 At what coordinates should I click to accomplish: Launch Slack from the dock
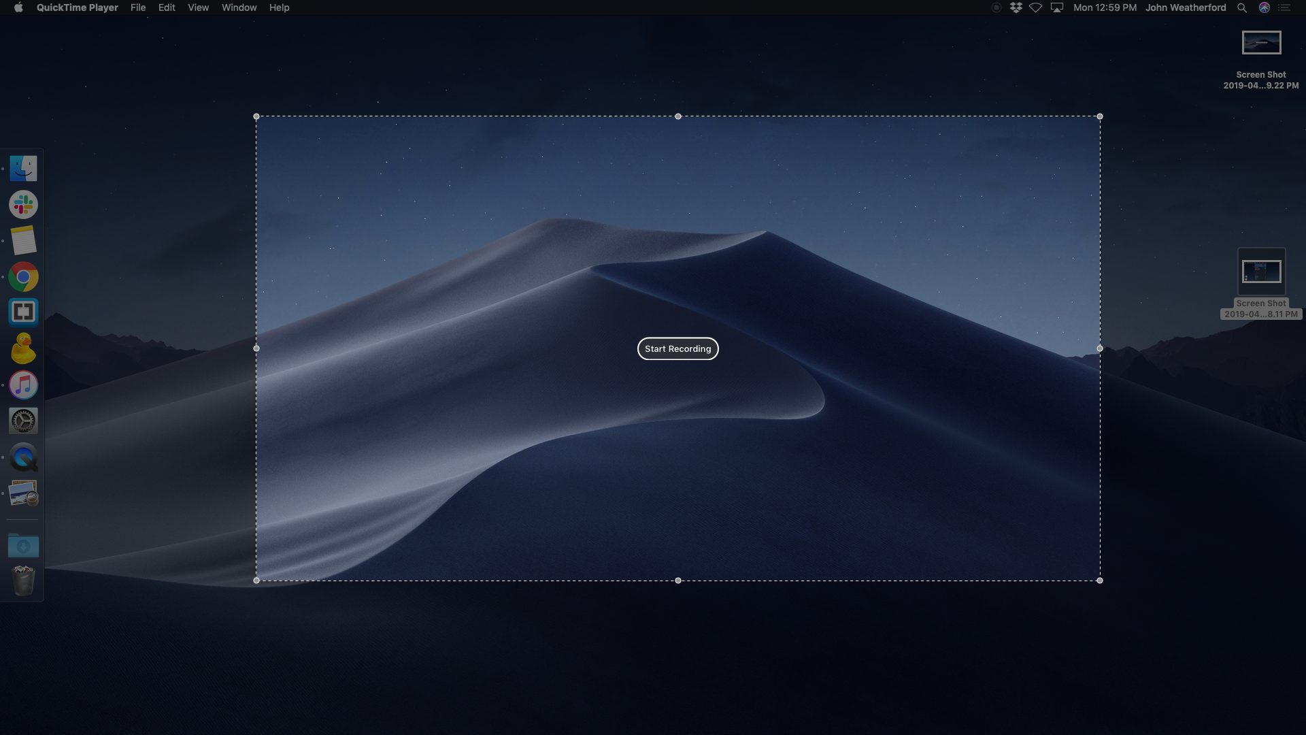pyautogui.click(x=23, y=205)
